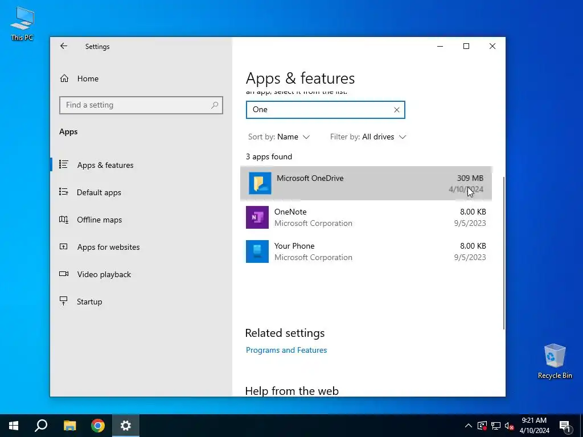This screenshot has height=437, width=583.
Task: Click the vertical scrollbar in Apps & features
Action: [x=503, y=253]
